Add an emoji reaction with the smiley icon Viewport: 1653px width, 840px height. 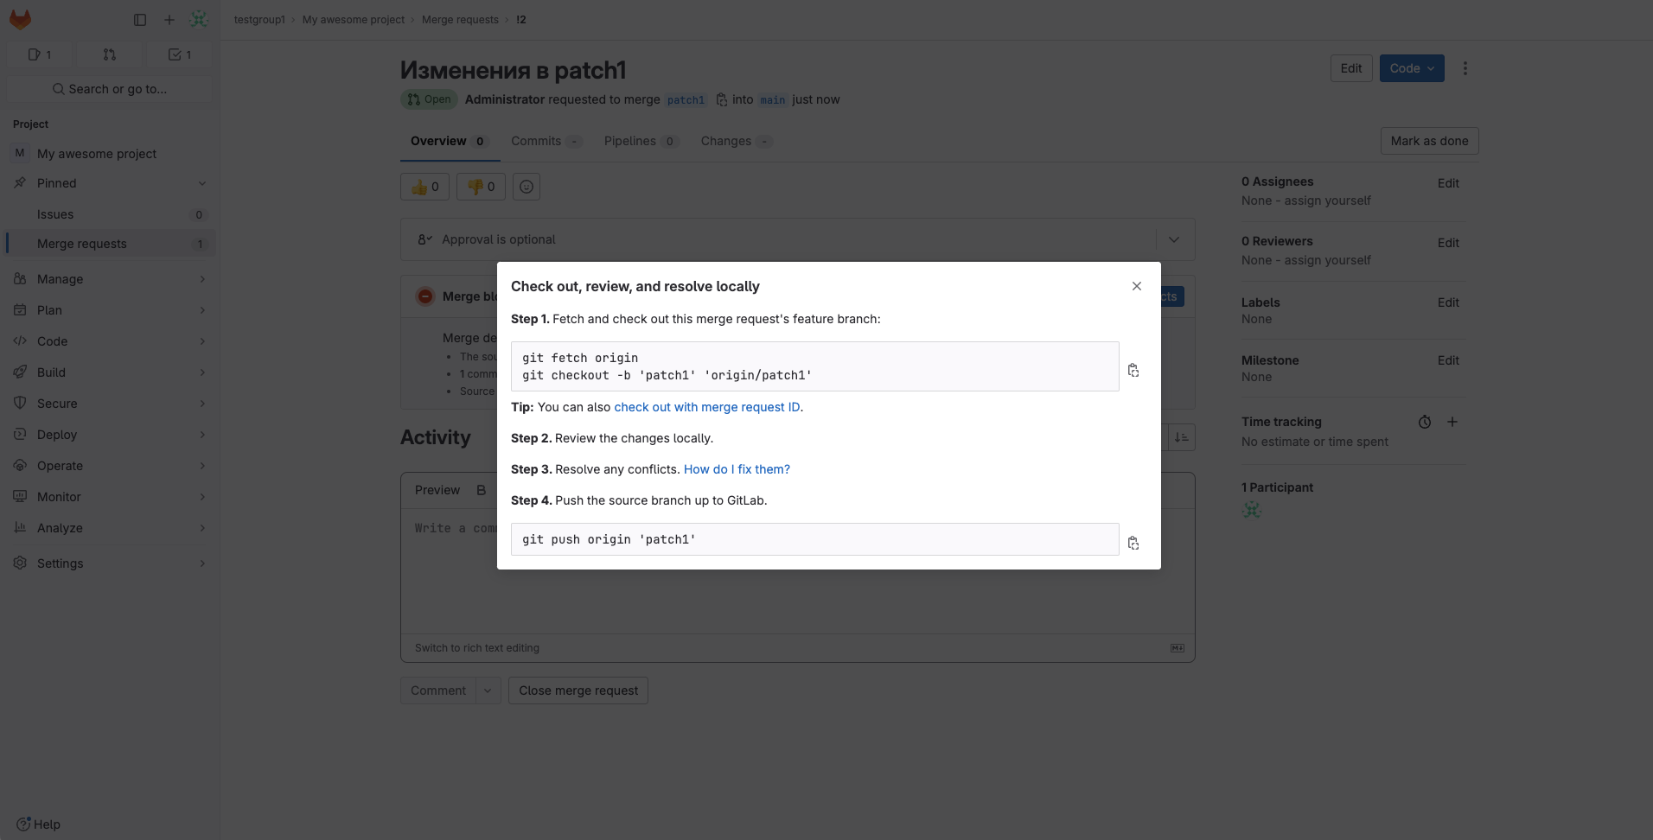[x=526, y=187]
